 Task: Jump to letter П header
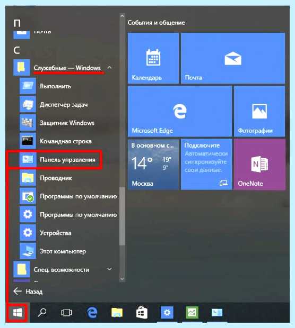pos(17,23)
